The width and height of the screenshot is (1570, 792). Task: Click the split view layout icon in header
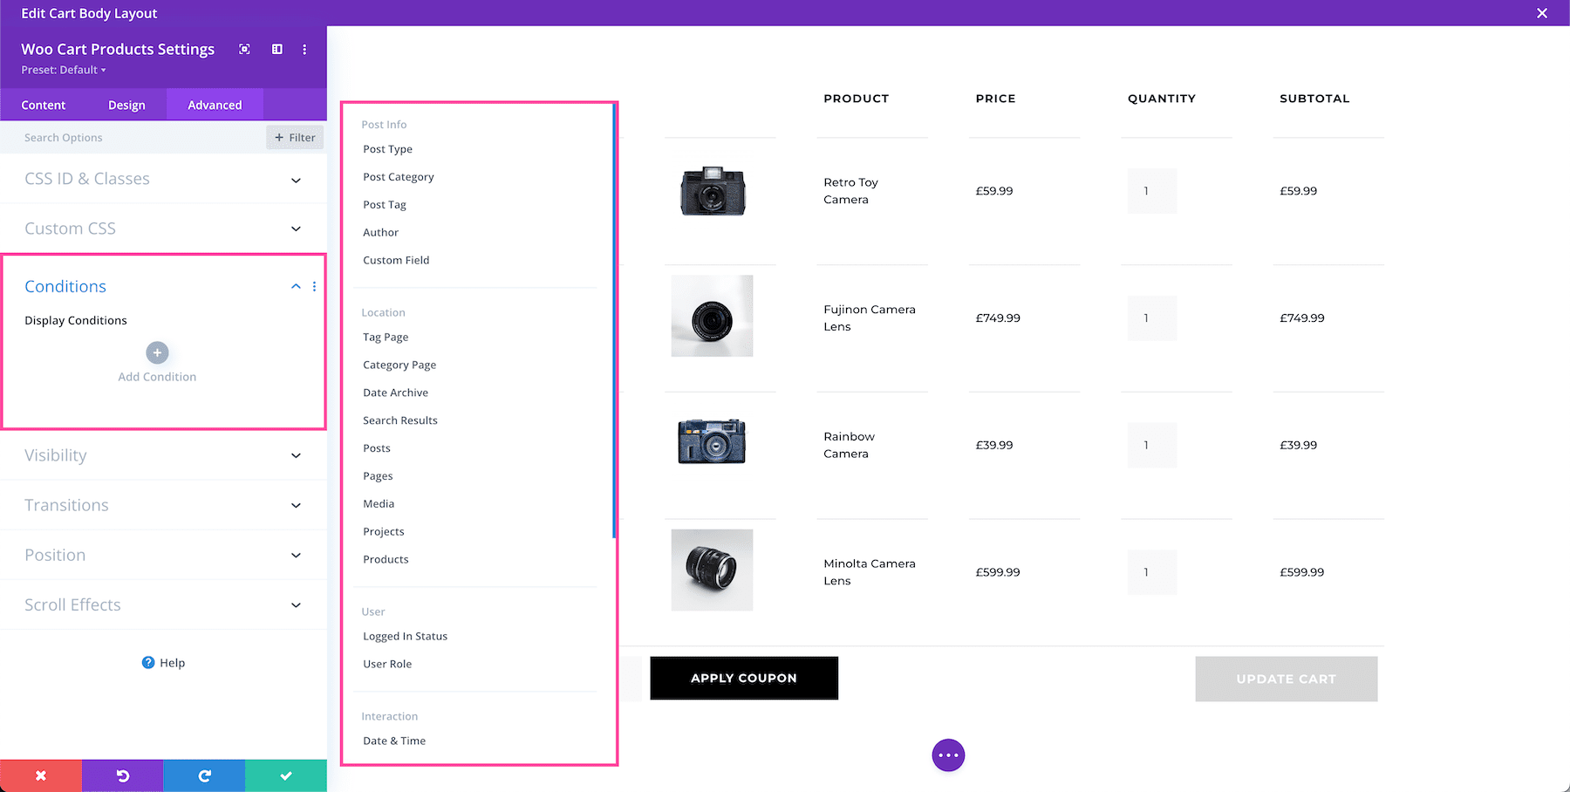click(x=276, y=50)
